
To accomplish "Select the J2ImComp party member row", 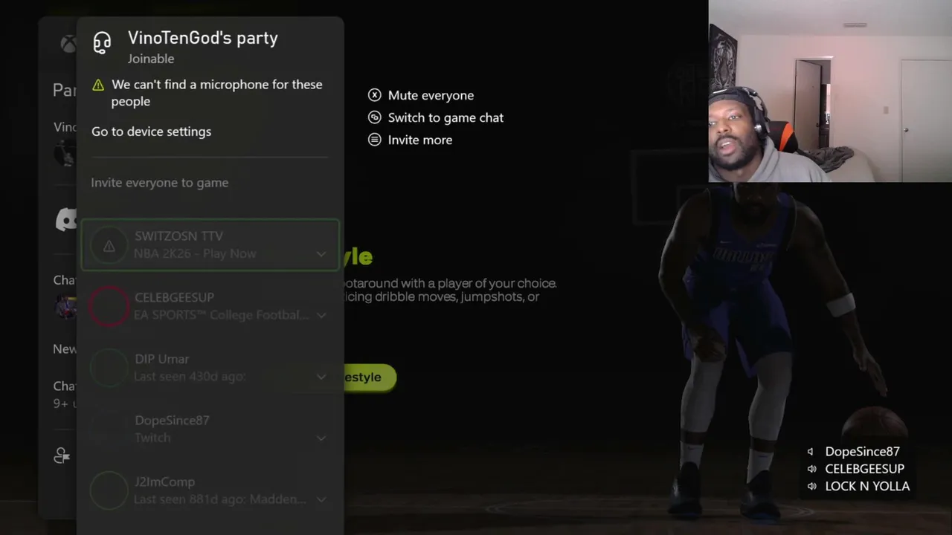I will pos(210,490).
